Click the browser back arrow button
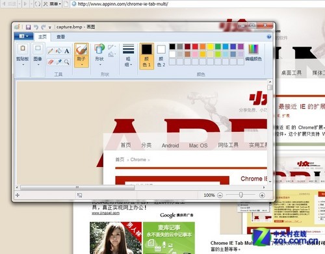Screen dimensions: 325x254 pos(4,4)
